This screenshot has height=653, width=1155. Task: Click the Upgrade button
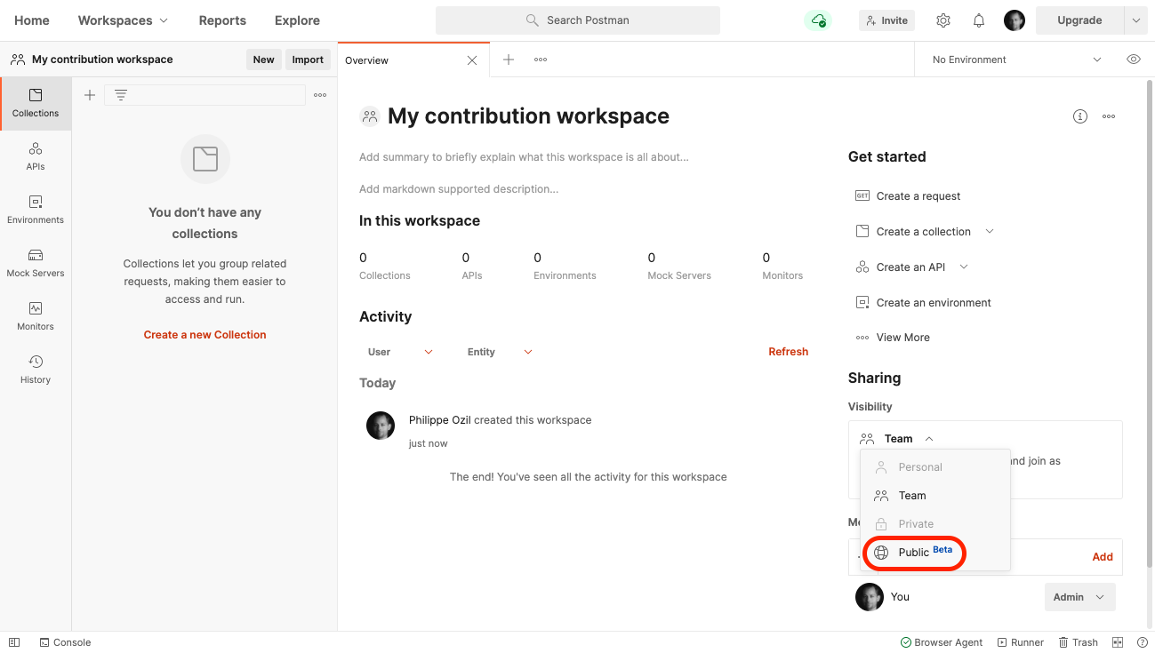coord(1079,20)
